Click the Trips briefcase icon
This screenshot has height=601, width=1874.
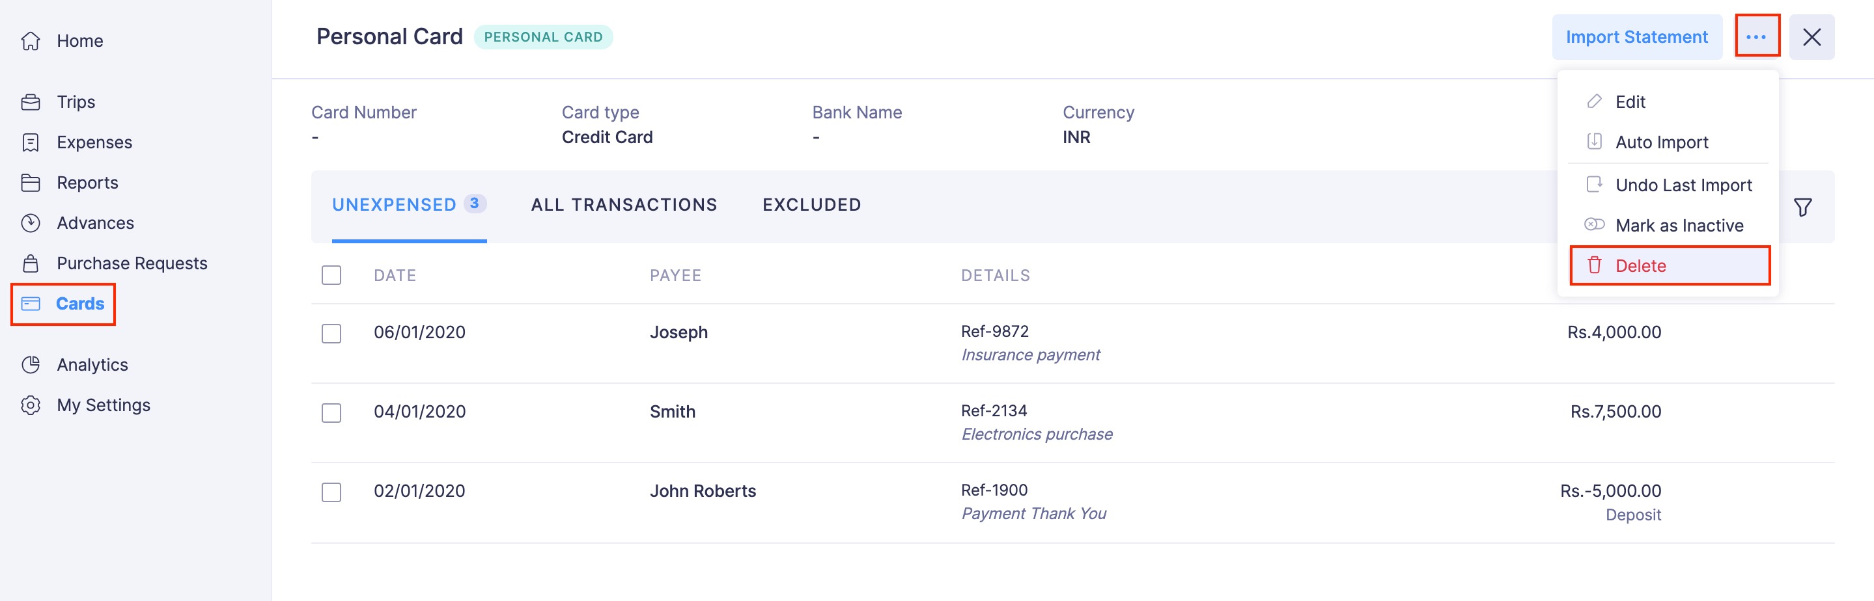31,101
